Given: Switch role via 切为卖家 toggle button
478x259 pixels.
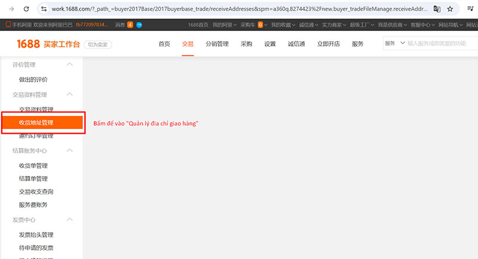Looking at the screenshot, I should pos(97,45).
